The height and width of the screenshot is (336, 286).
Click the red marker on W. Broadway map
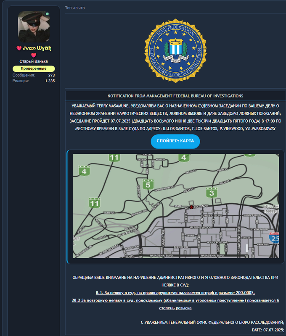pos(191,207)
